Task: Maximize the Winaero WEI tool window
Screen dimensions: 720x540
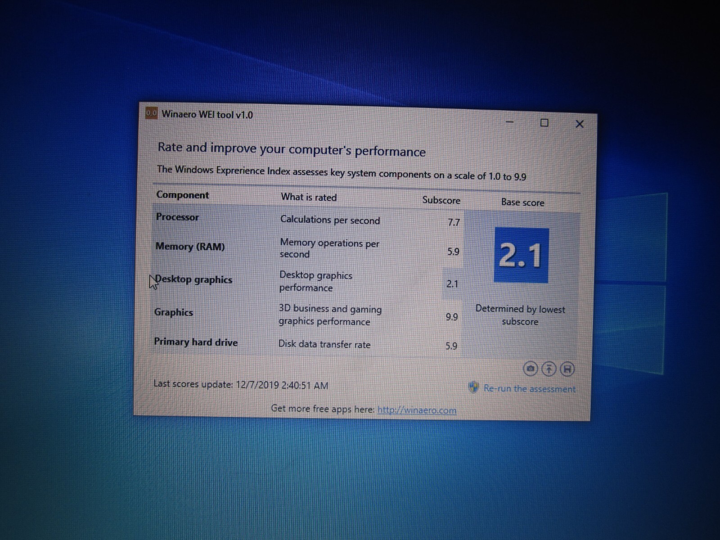Action: click(x=544, y=123)
